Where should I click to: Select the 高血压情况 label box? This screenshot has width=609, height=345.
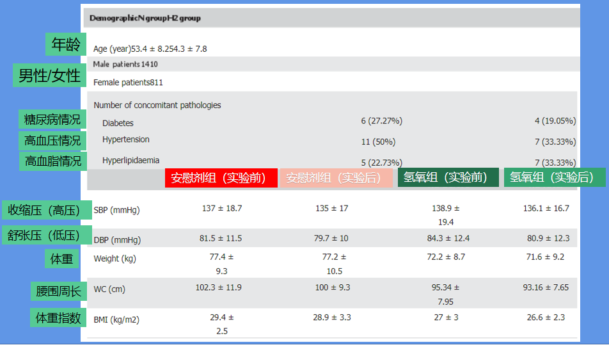(x=52, y=140)
